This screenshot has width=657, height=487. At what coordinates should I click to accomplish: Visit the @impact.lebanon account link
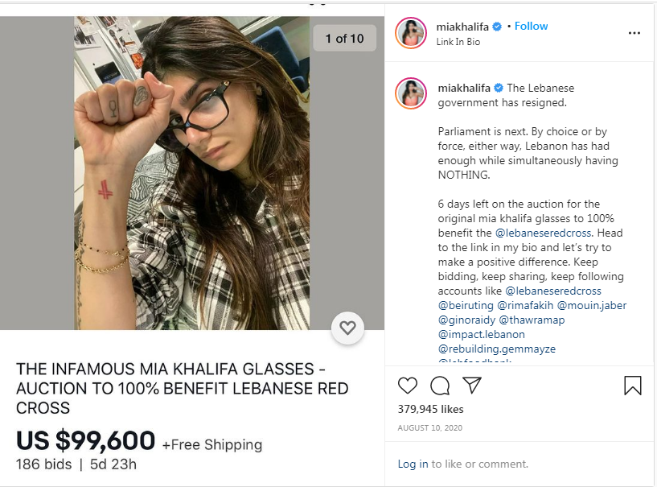(x=482, y=334)
